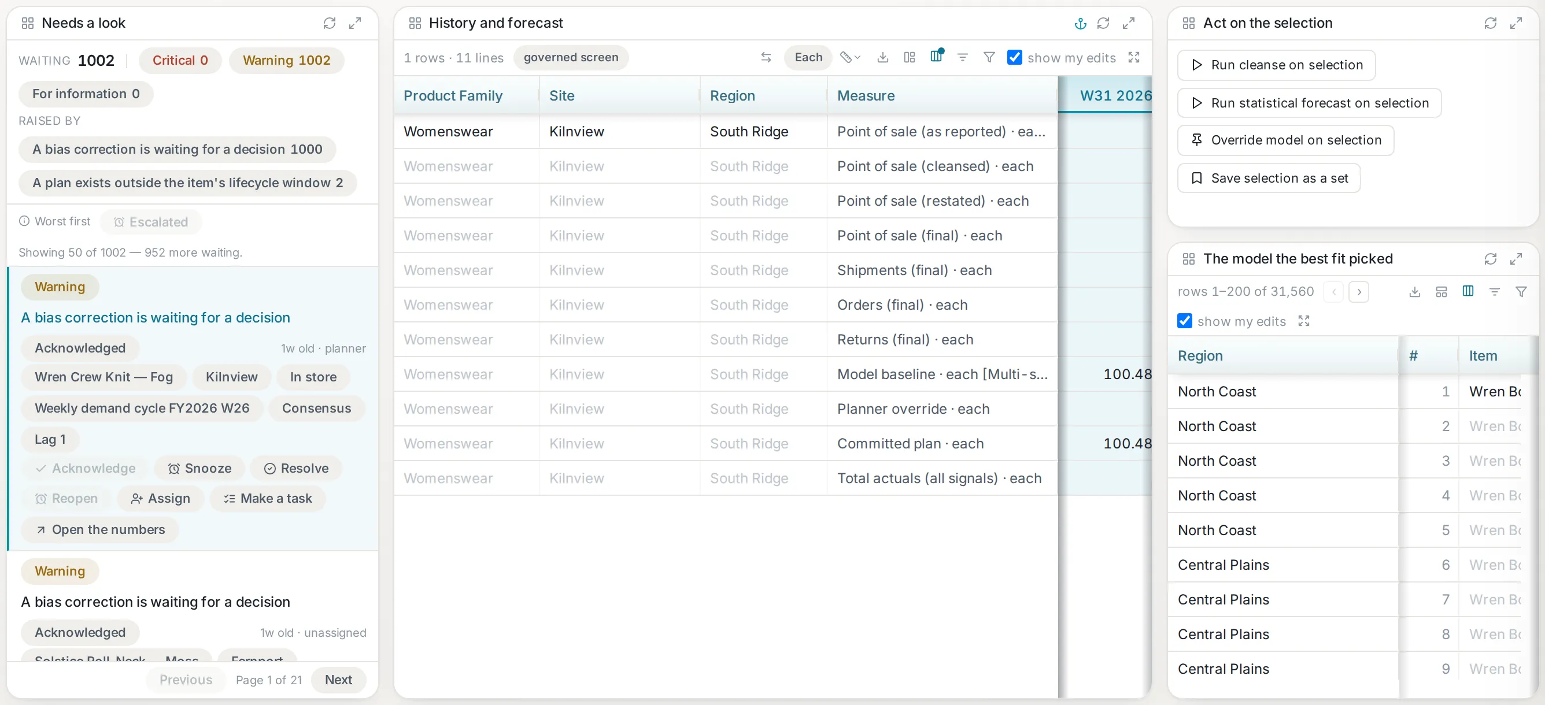Open column chooser in History and forecast
The height and width of the screenshot is (705, 1545).
click(x=936, y=57)
